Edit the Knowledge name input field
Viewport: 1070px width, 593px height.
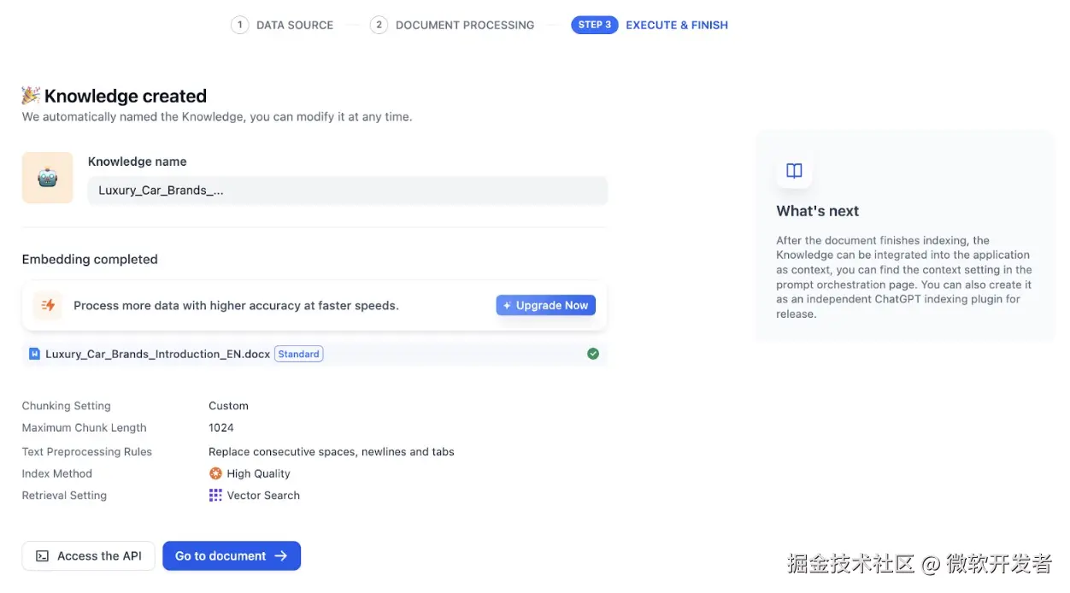[x=347, y=191]
